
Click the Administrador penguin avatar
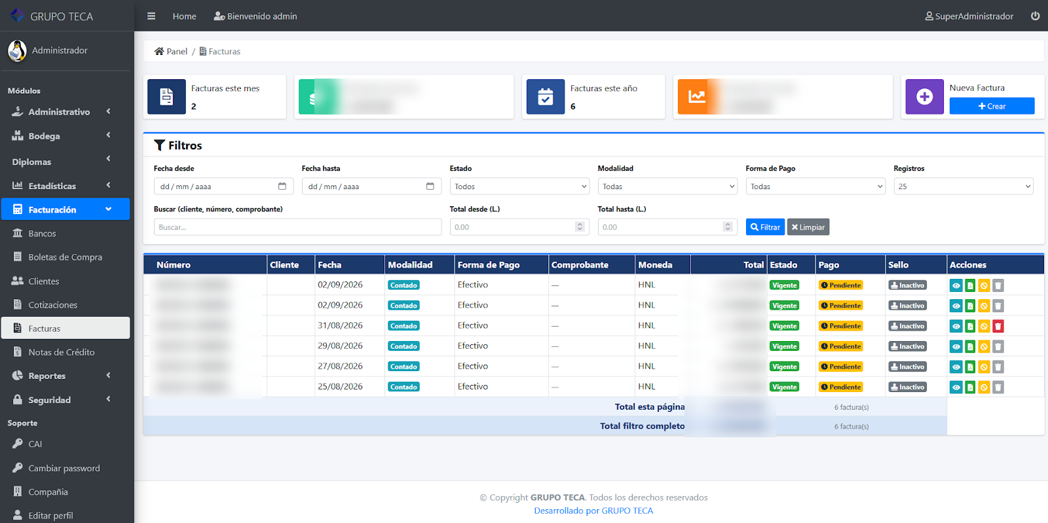tap(17, 50)
